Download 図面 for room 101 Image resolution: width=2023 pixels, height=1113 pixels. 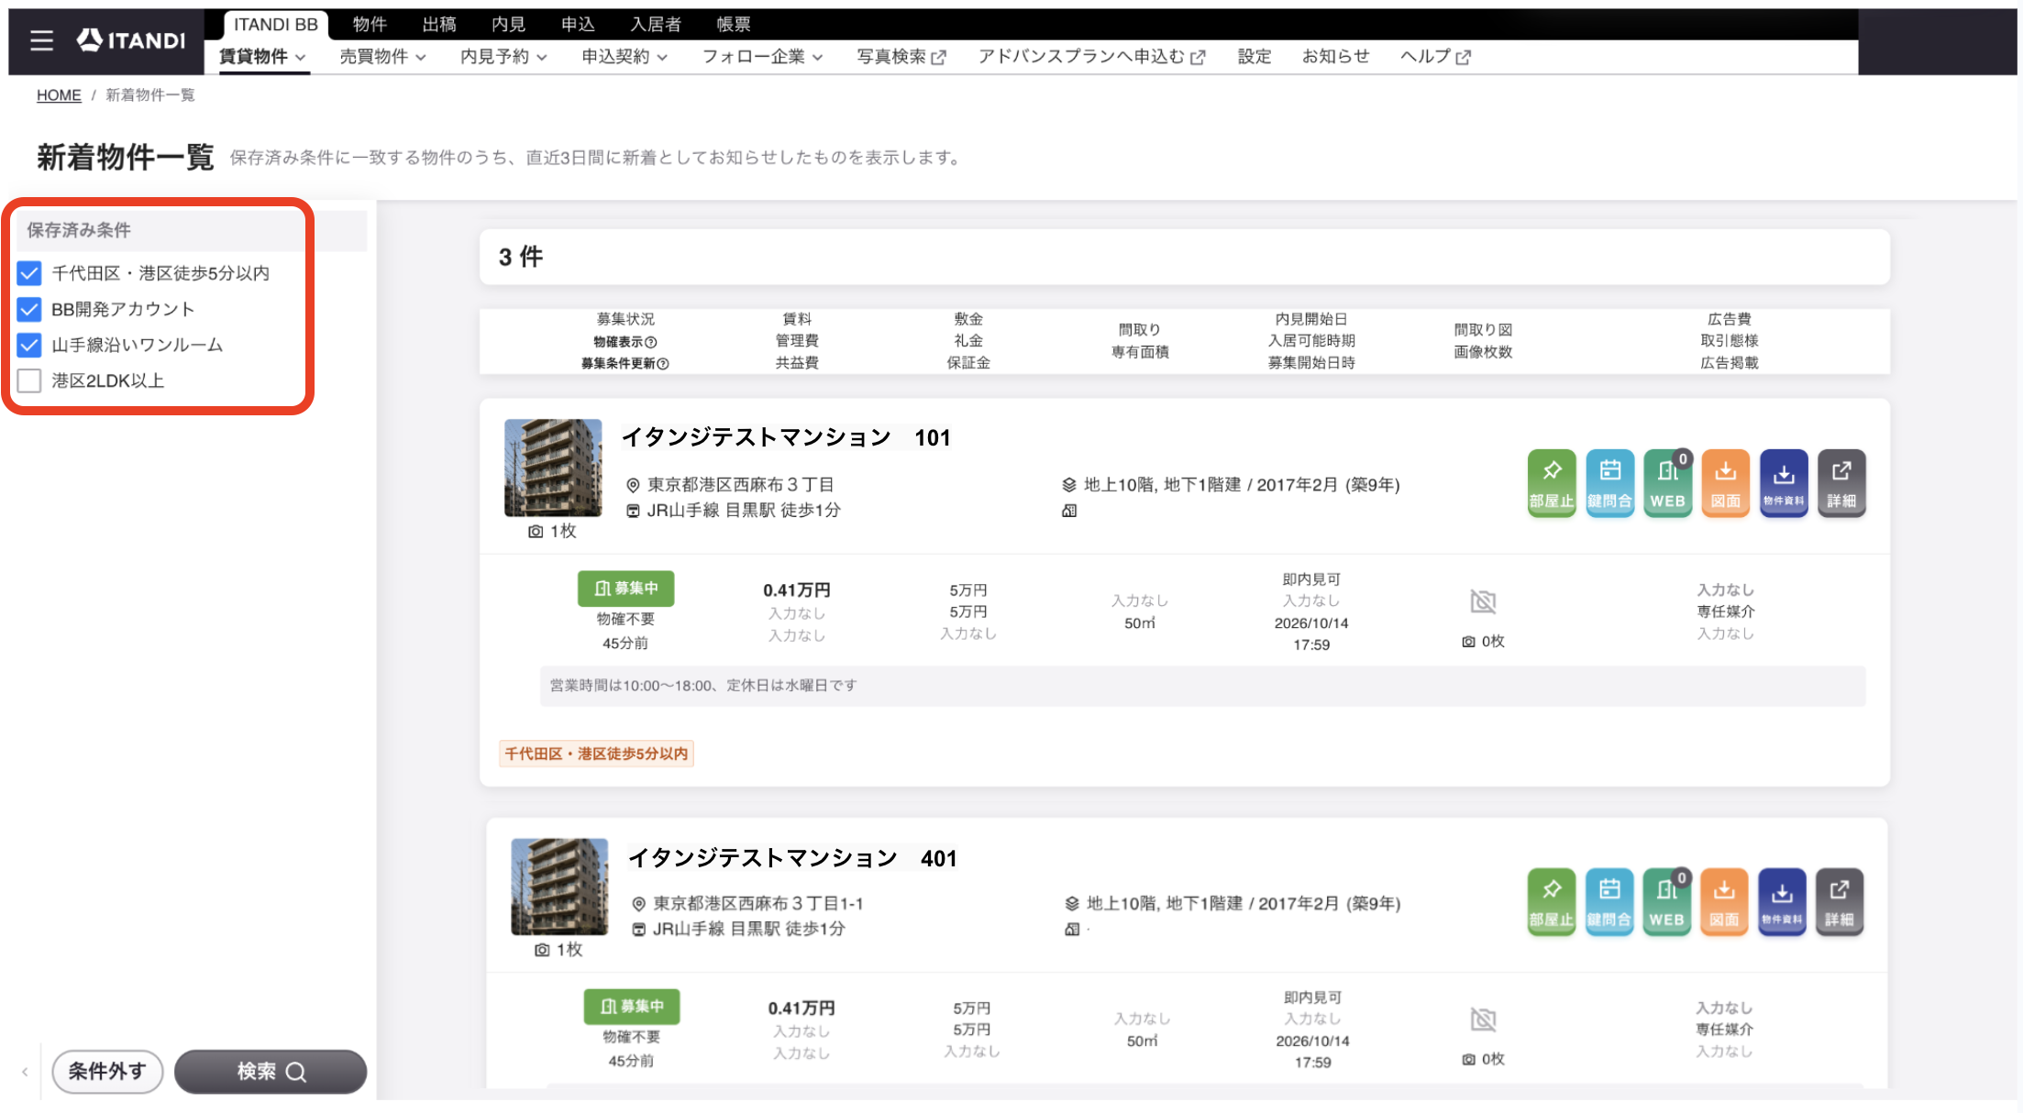point(1725,483)
